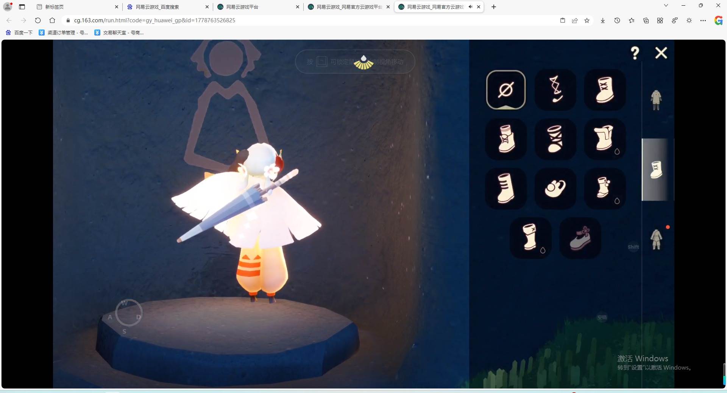The width and height of the screenshot is (727, 393).
Task: Open the browser downloads panel
Action: [603, 20]
